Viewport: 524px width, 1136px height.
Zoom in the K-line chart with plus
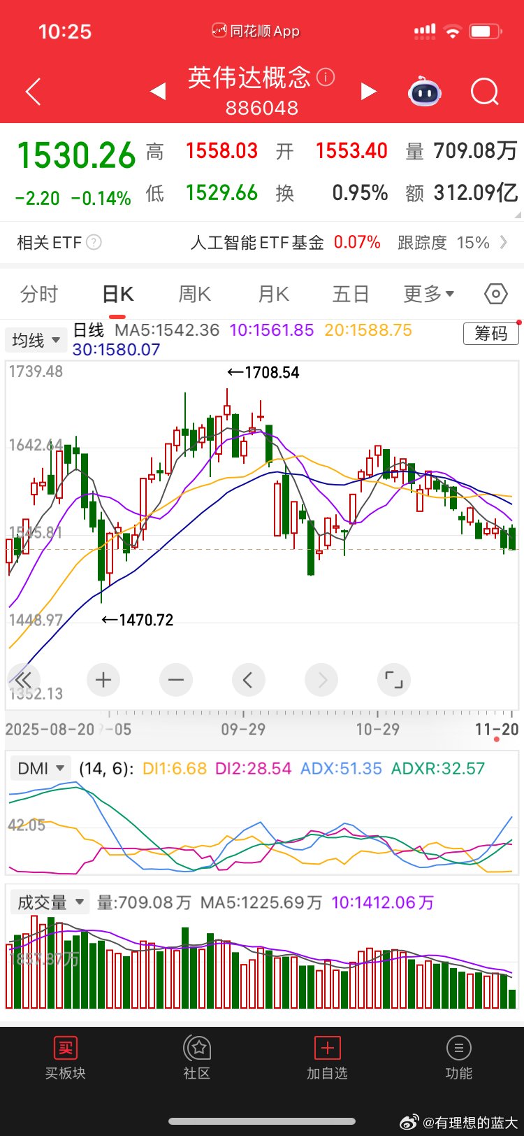coord(103,679)
